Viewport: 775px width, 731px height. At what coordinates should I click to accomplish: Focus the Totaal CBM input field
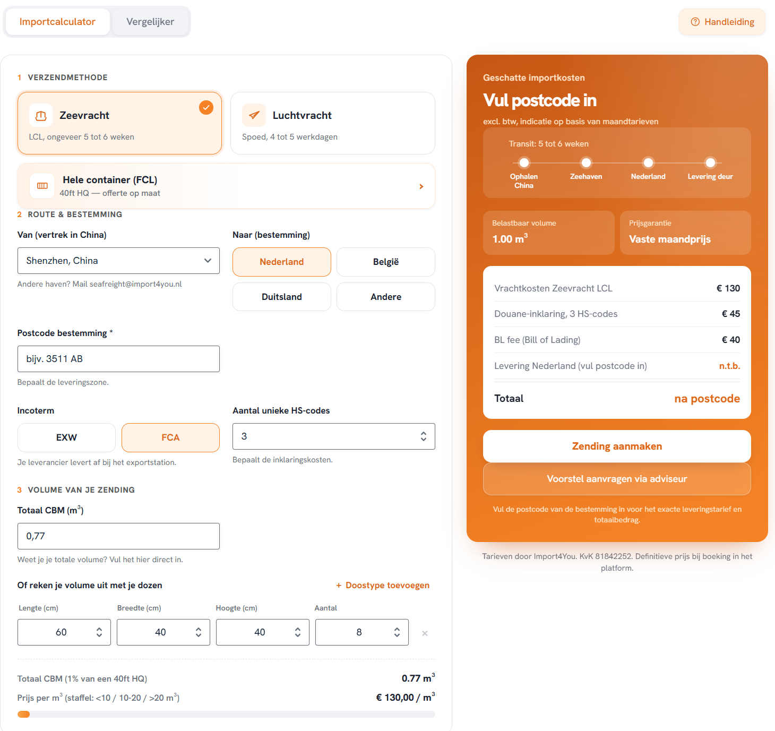pyautogui.click(x=118, y=536)
